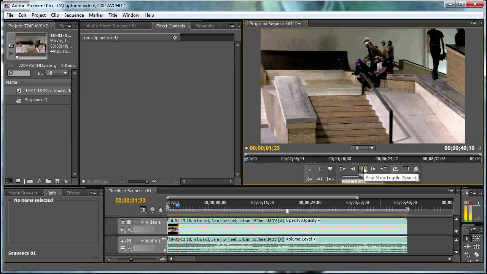Set Out point in Program monitor
Screen dimensions: 487x274
pos(320,169)
